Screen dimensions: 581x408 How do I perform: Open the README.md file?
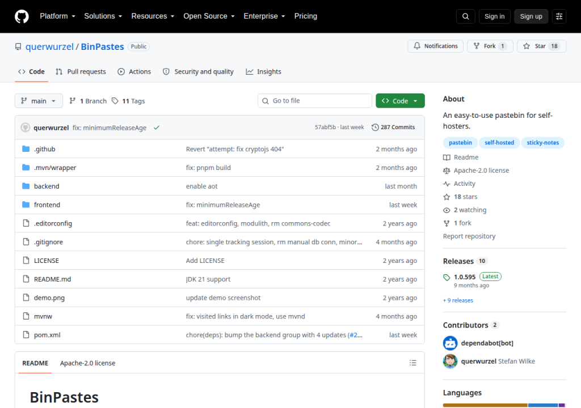coord(52,279)
